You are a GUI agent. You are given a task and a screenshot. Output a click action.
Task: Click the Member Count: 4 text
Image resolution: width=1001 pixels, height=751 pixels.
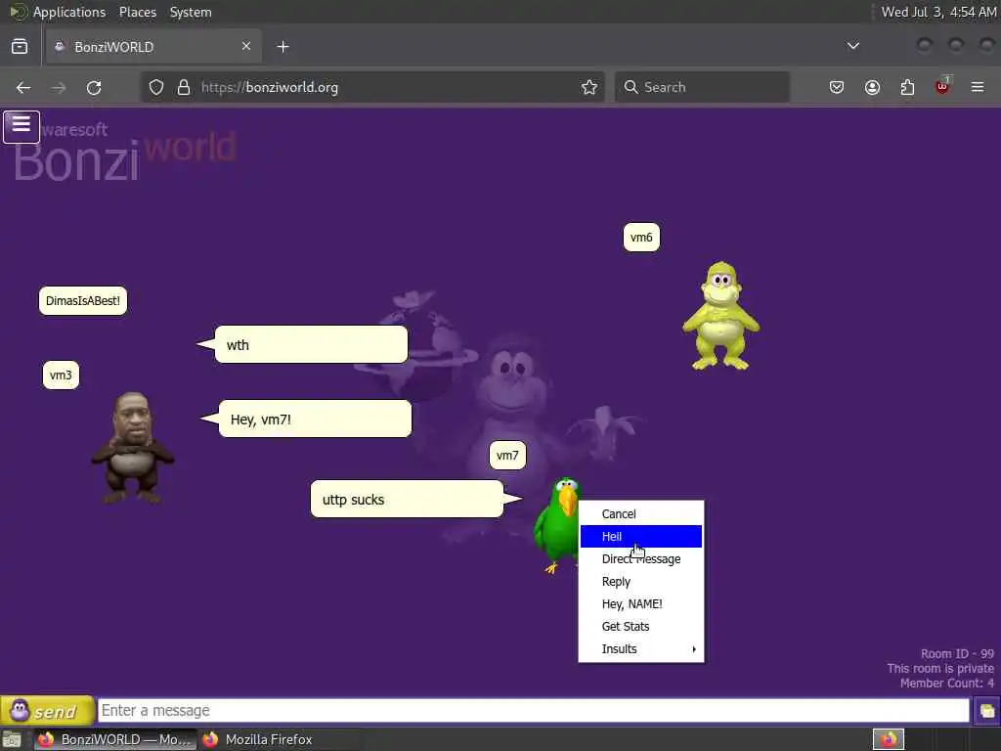(x=946, y=684)
